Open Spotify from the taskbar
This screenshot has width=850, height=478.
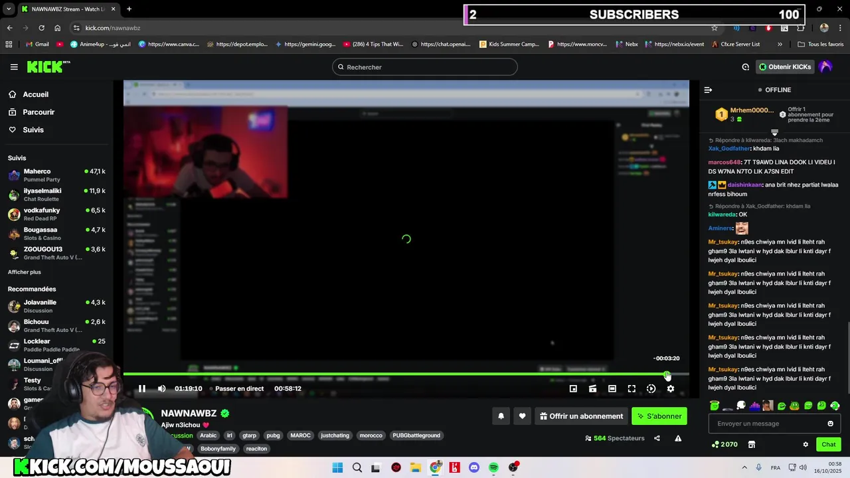[x=493, y=467]
